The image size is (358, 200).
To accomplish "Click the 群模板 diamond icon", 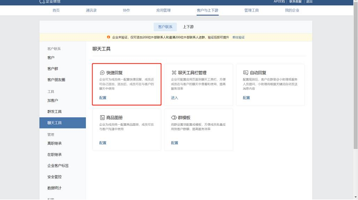I will [x=174, y=117].
